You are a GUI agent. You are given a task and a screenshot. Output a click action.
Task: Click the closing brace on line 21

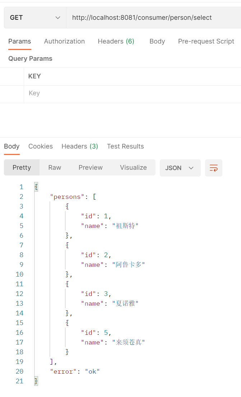click(36, 381)
